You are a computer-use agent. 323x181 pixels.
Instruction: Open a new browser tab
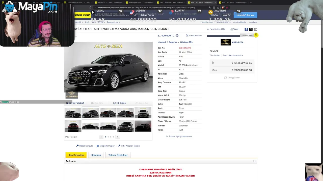(251, 2)
